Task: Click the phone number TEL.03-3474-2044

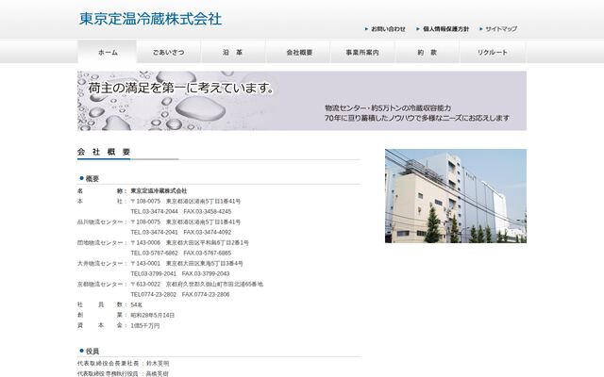Action: (154, 211)
